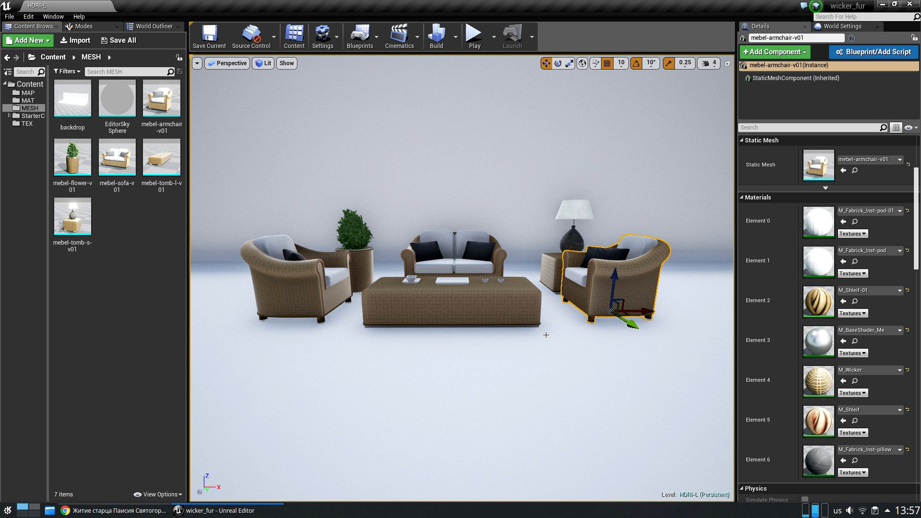Switch to the World Settings tab

pos(842,26)
